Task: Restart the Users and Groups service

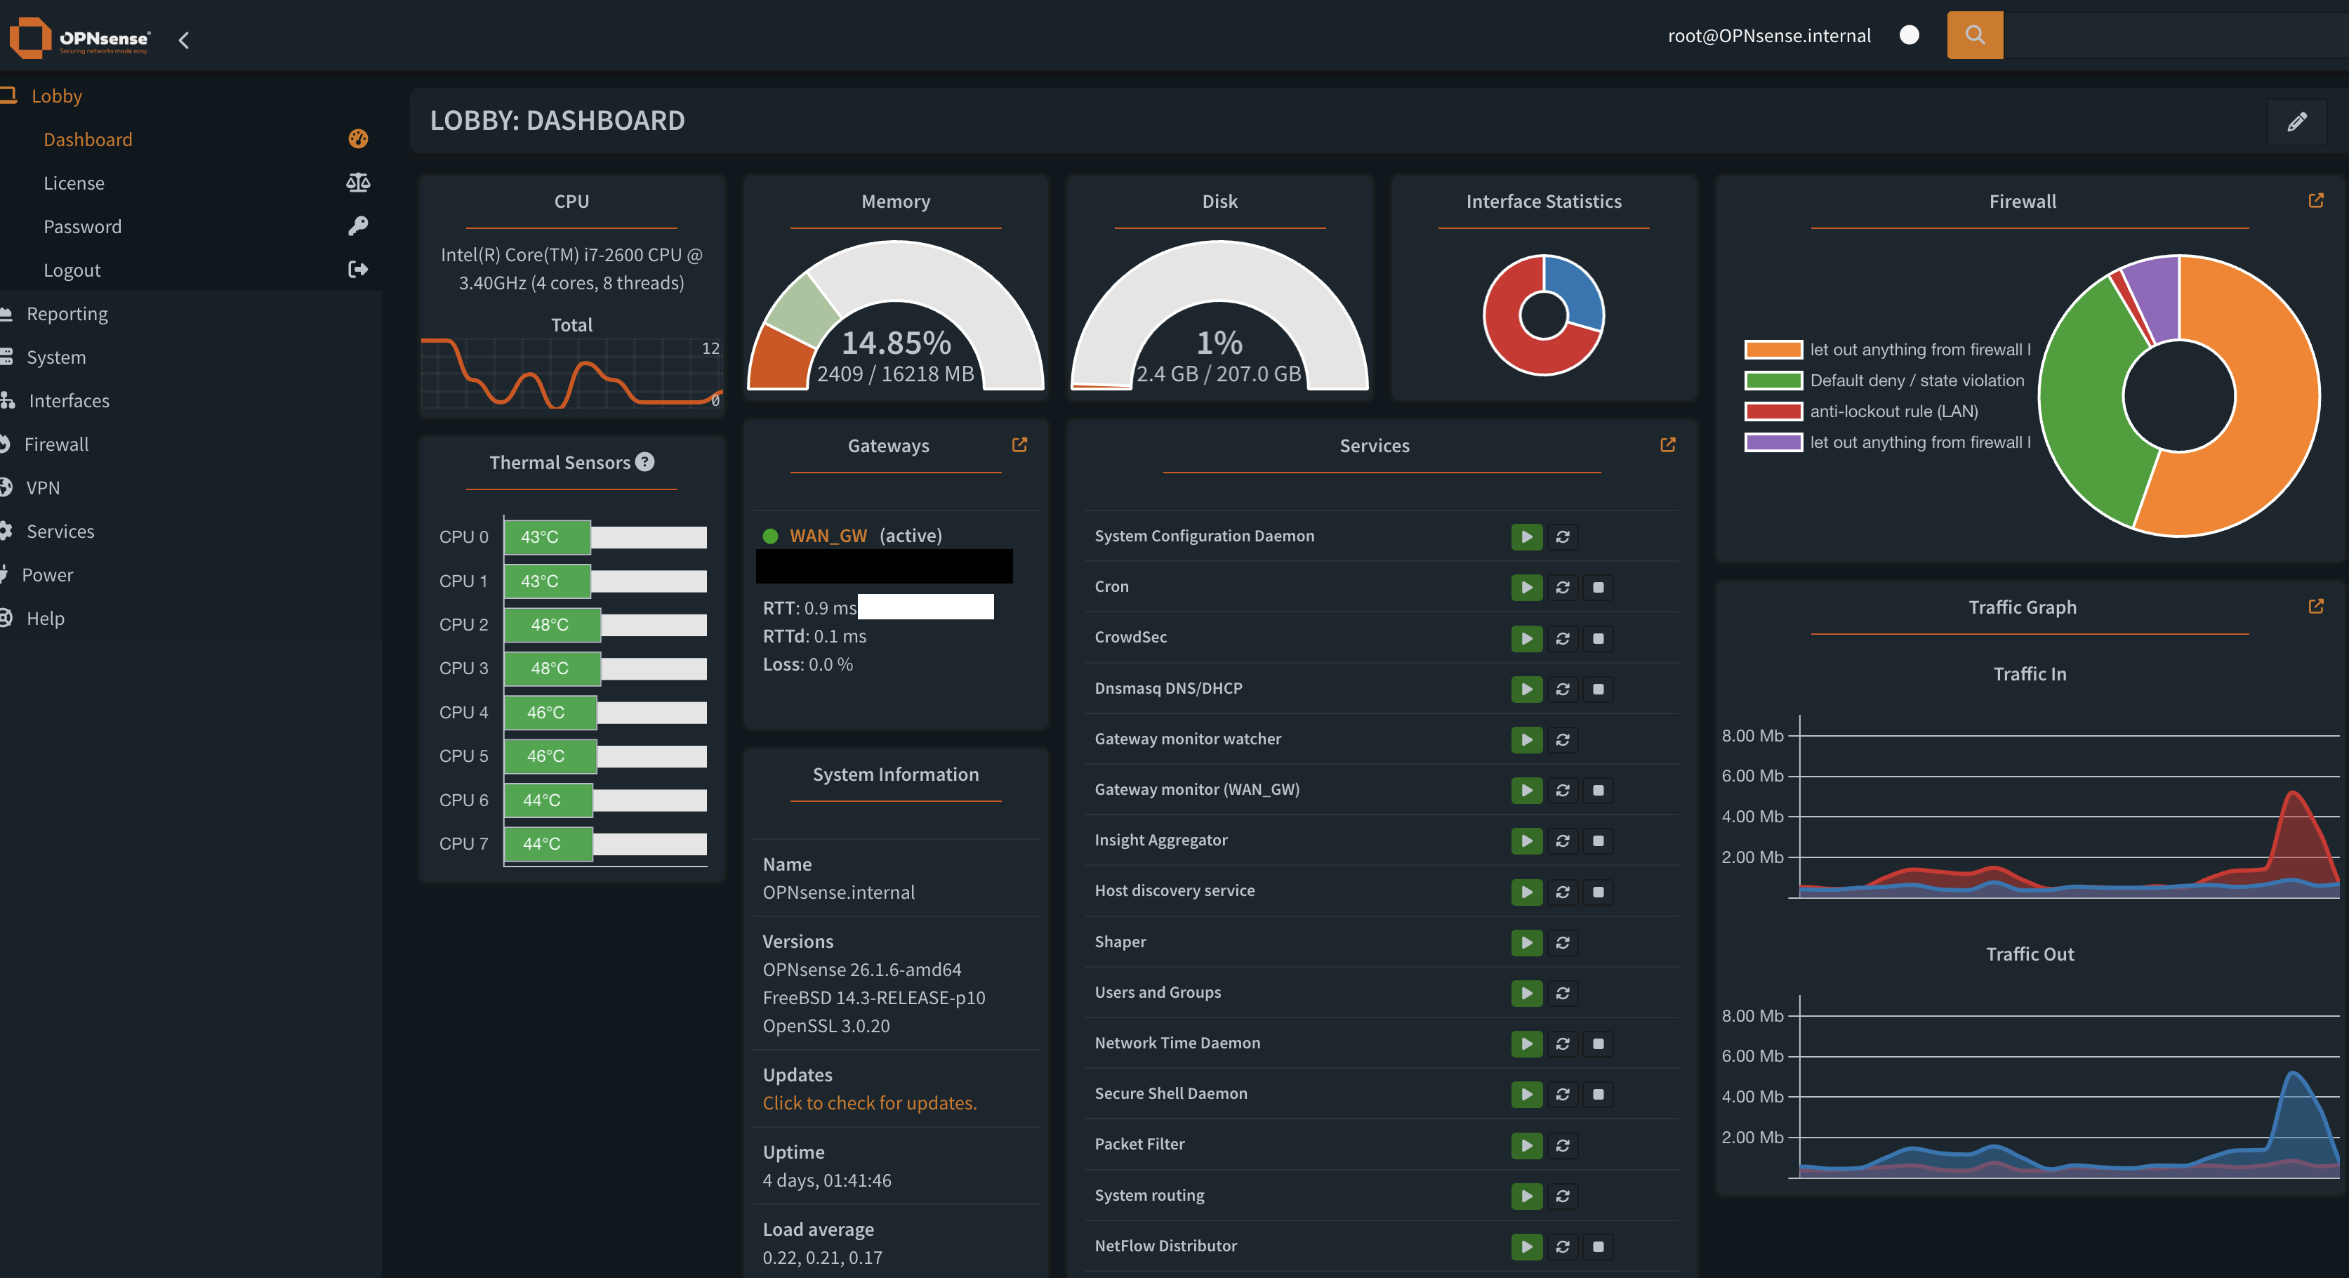Action: (1562, 994)
